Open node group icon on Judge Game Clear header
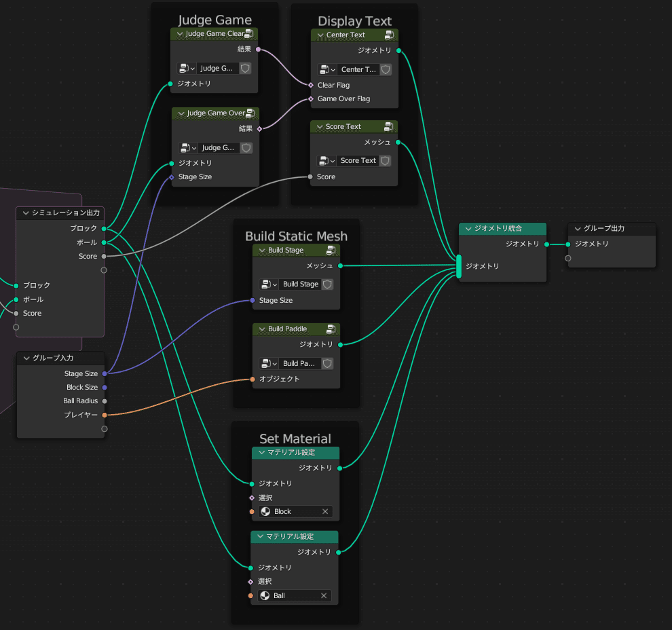The image size is (672, 630). (x=248, y=33)
